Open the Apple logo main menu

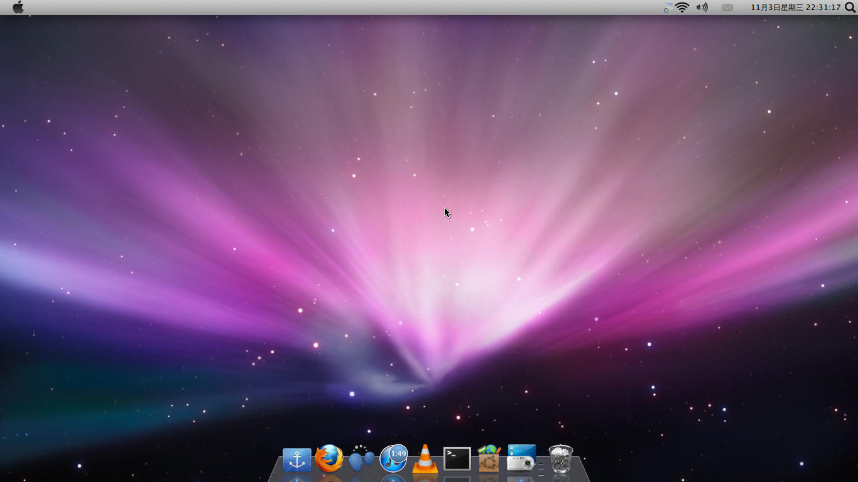point(18,8)
